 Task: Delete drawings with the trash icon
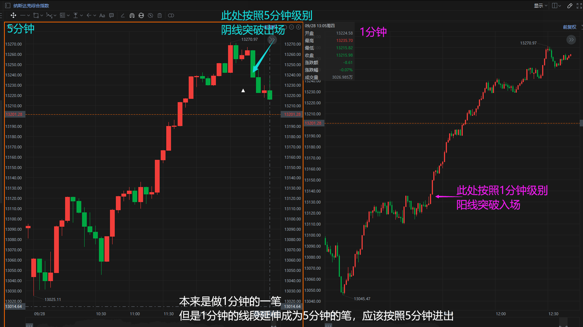pyautogui.click(x=160, y=15)
